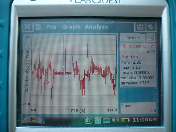Open the calculator icon in bottom bar

[x=98, y=120]
